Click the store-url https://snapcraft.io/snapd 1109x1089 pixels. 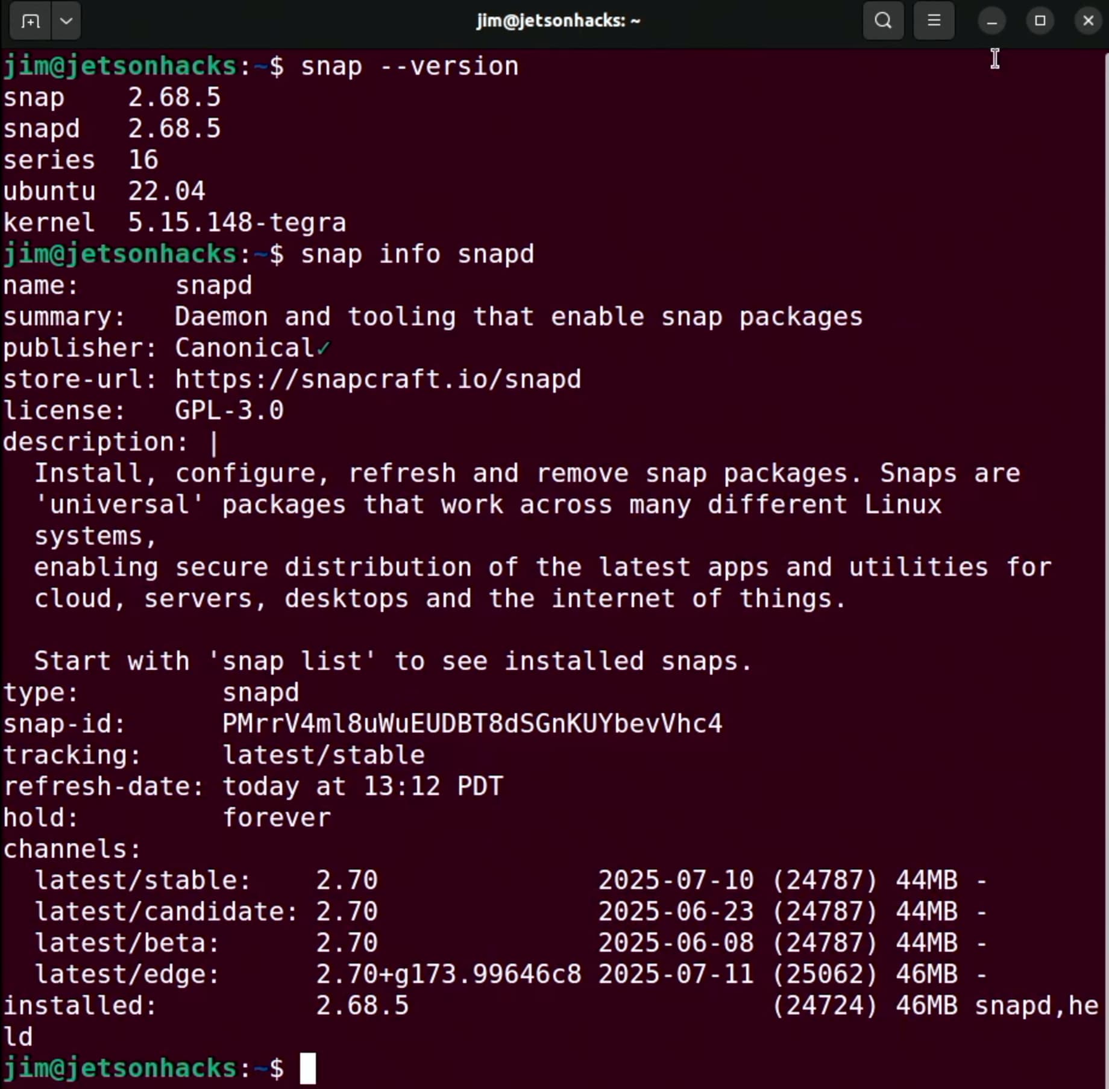378,379
